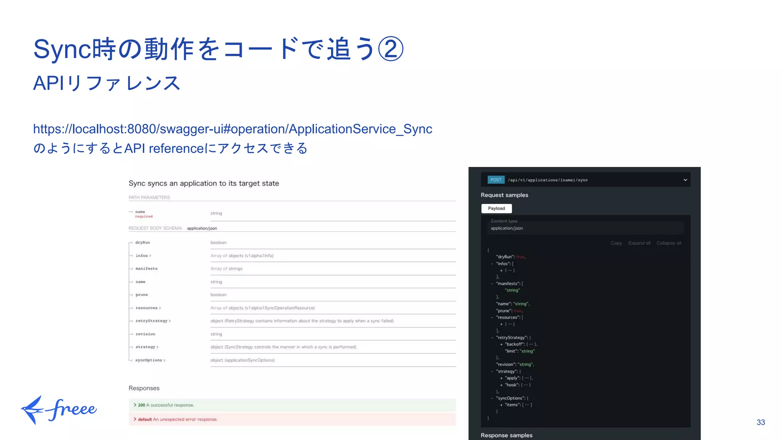Expand the POST sync endpoint chevron

(x=685, y=180)
